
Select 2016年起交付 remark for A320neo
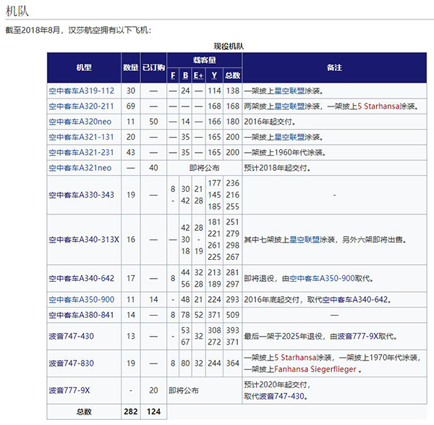(x=270, y=122)
